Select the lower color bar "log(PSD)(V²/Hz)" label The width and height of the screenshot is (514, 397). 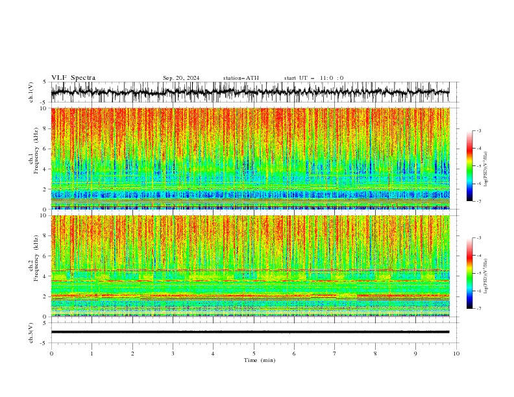pos(485,276)
